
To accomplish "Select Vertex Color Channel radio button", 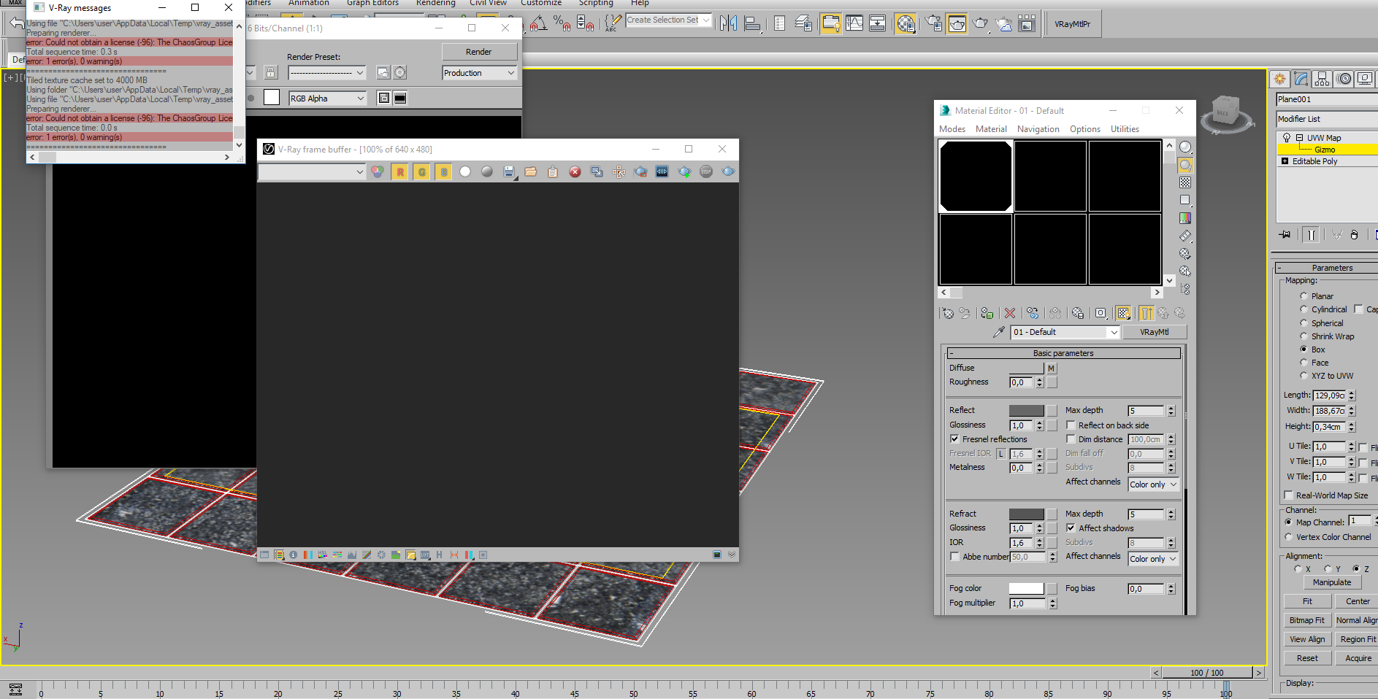I will pos(1288,537).
